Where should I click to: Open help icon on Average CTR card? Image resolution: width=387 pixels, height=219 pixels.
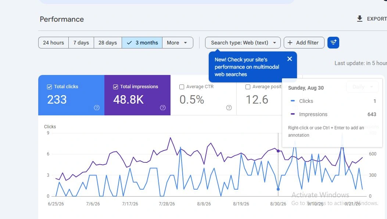coord(229,108)
